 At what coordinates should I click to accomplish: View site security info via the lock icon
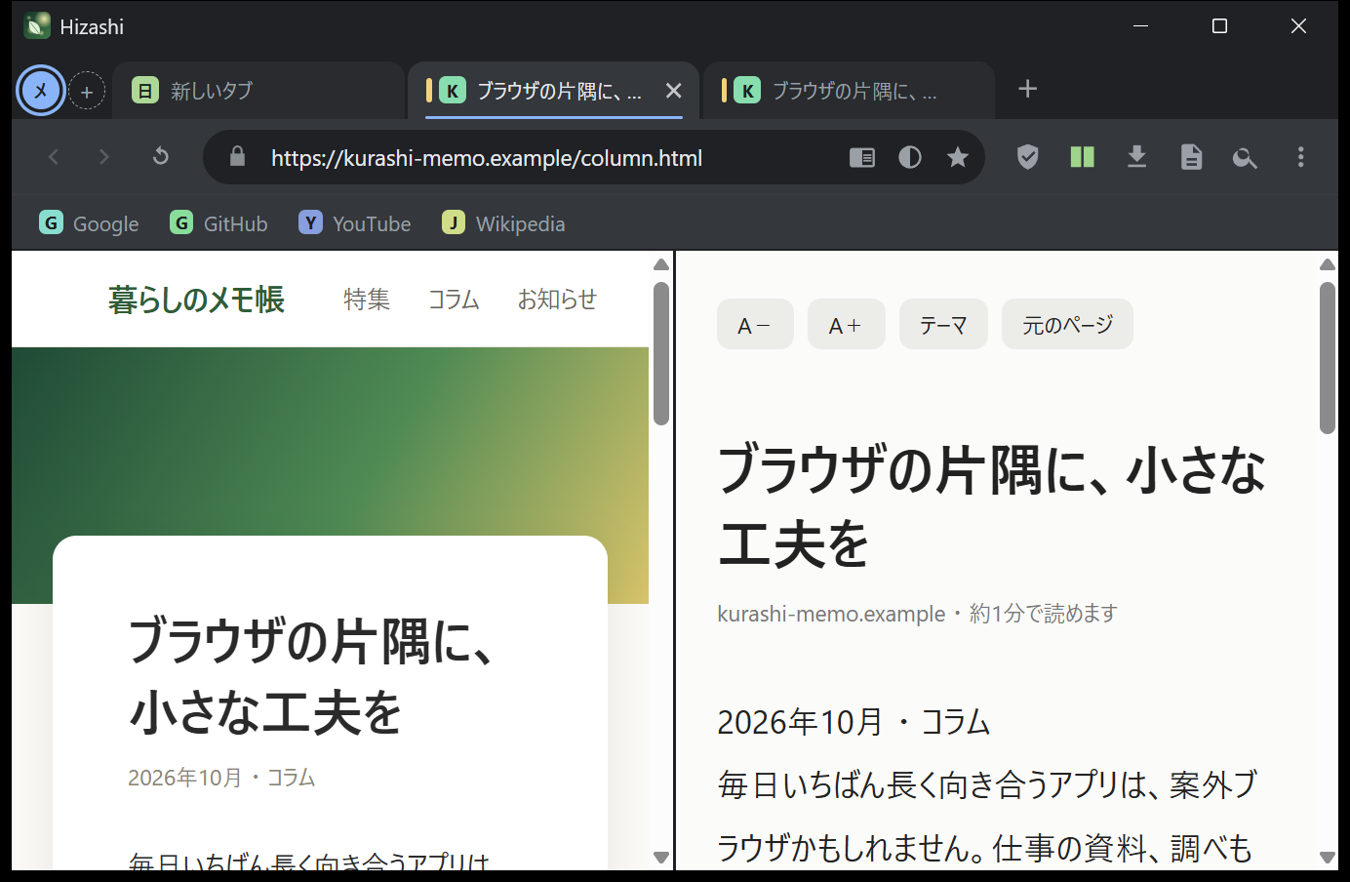coord(237,157)
